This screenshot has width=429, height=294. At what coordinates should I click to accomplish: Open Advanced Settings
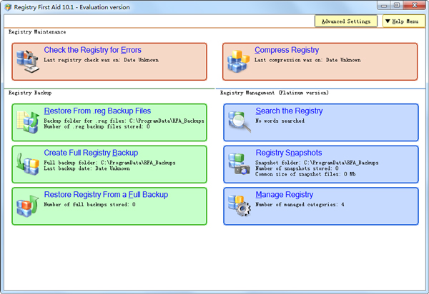pos(346,21)
